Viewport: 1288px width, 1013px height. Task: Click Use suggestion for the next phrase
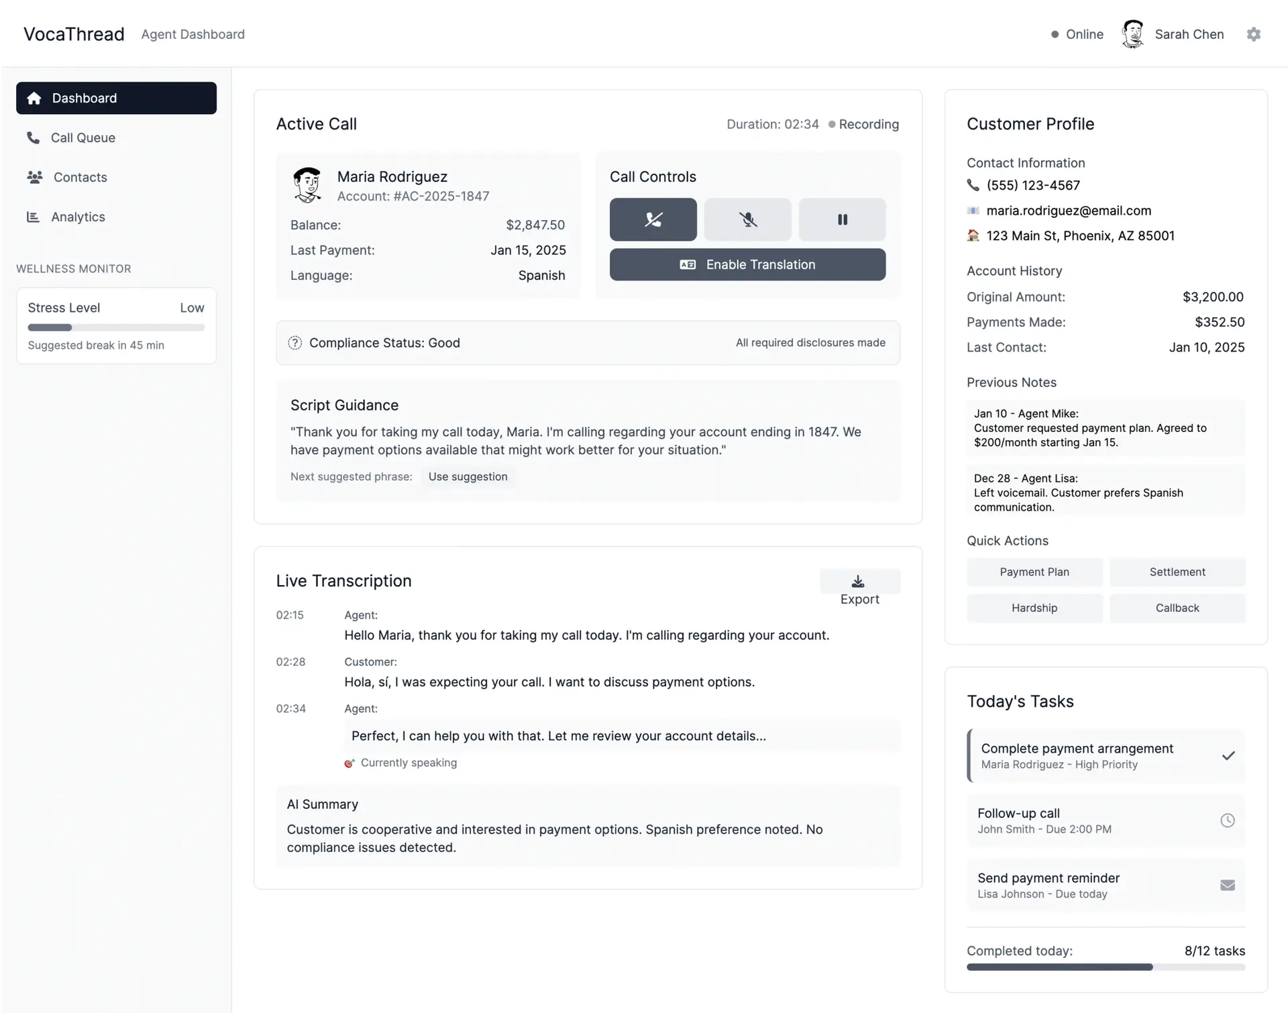point(468,476)
